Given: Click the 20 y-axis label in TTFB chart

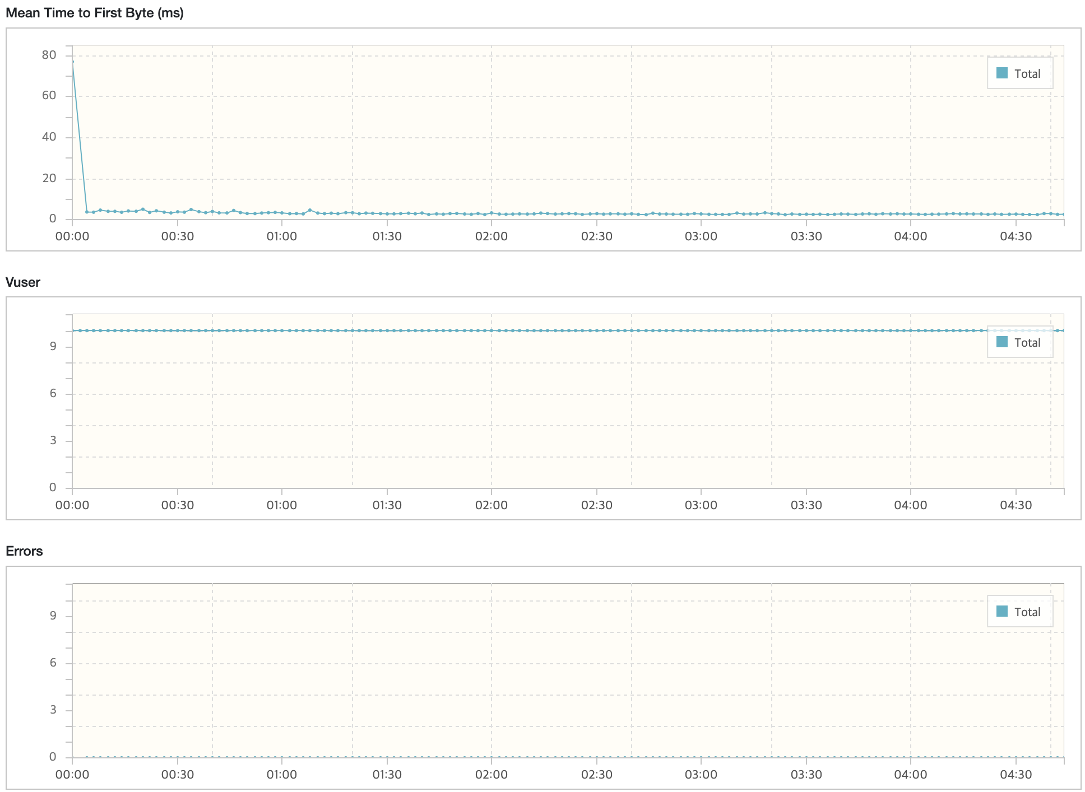Looking at the screenshot, I should pyautogui.click(x=49, y=179).
